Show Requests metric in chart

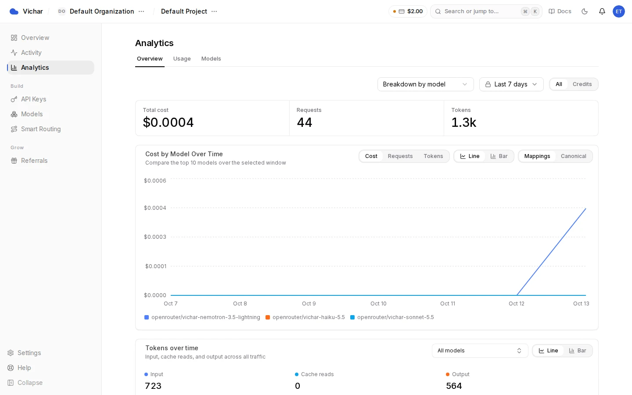(400, 156)
